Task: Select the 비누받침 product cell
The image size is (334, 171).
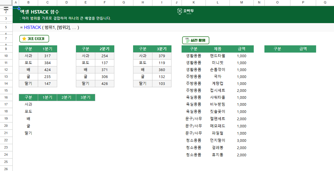Action: coord(217,105)
